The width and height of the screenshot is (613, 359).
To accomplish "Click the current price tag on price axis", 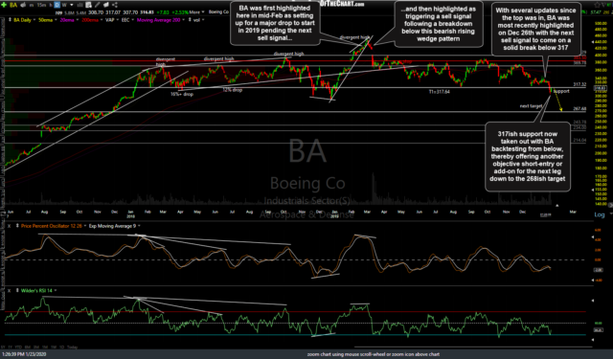I will (600, 88).
